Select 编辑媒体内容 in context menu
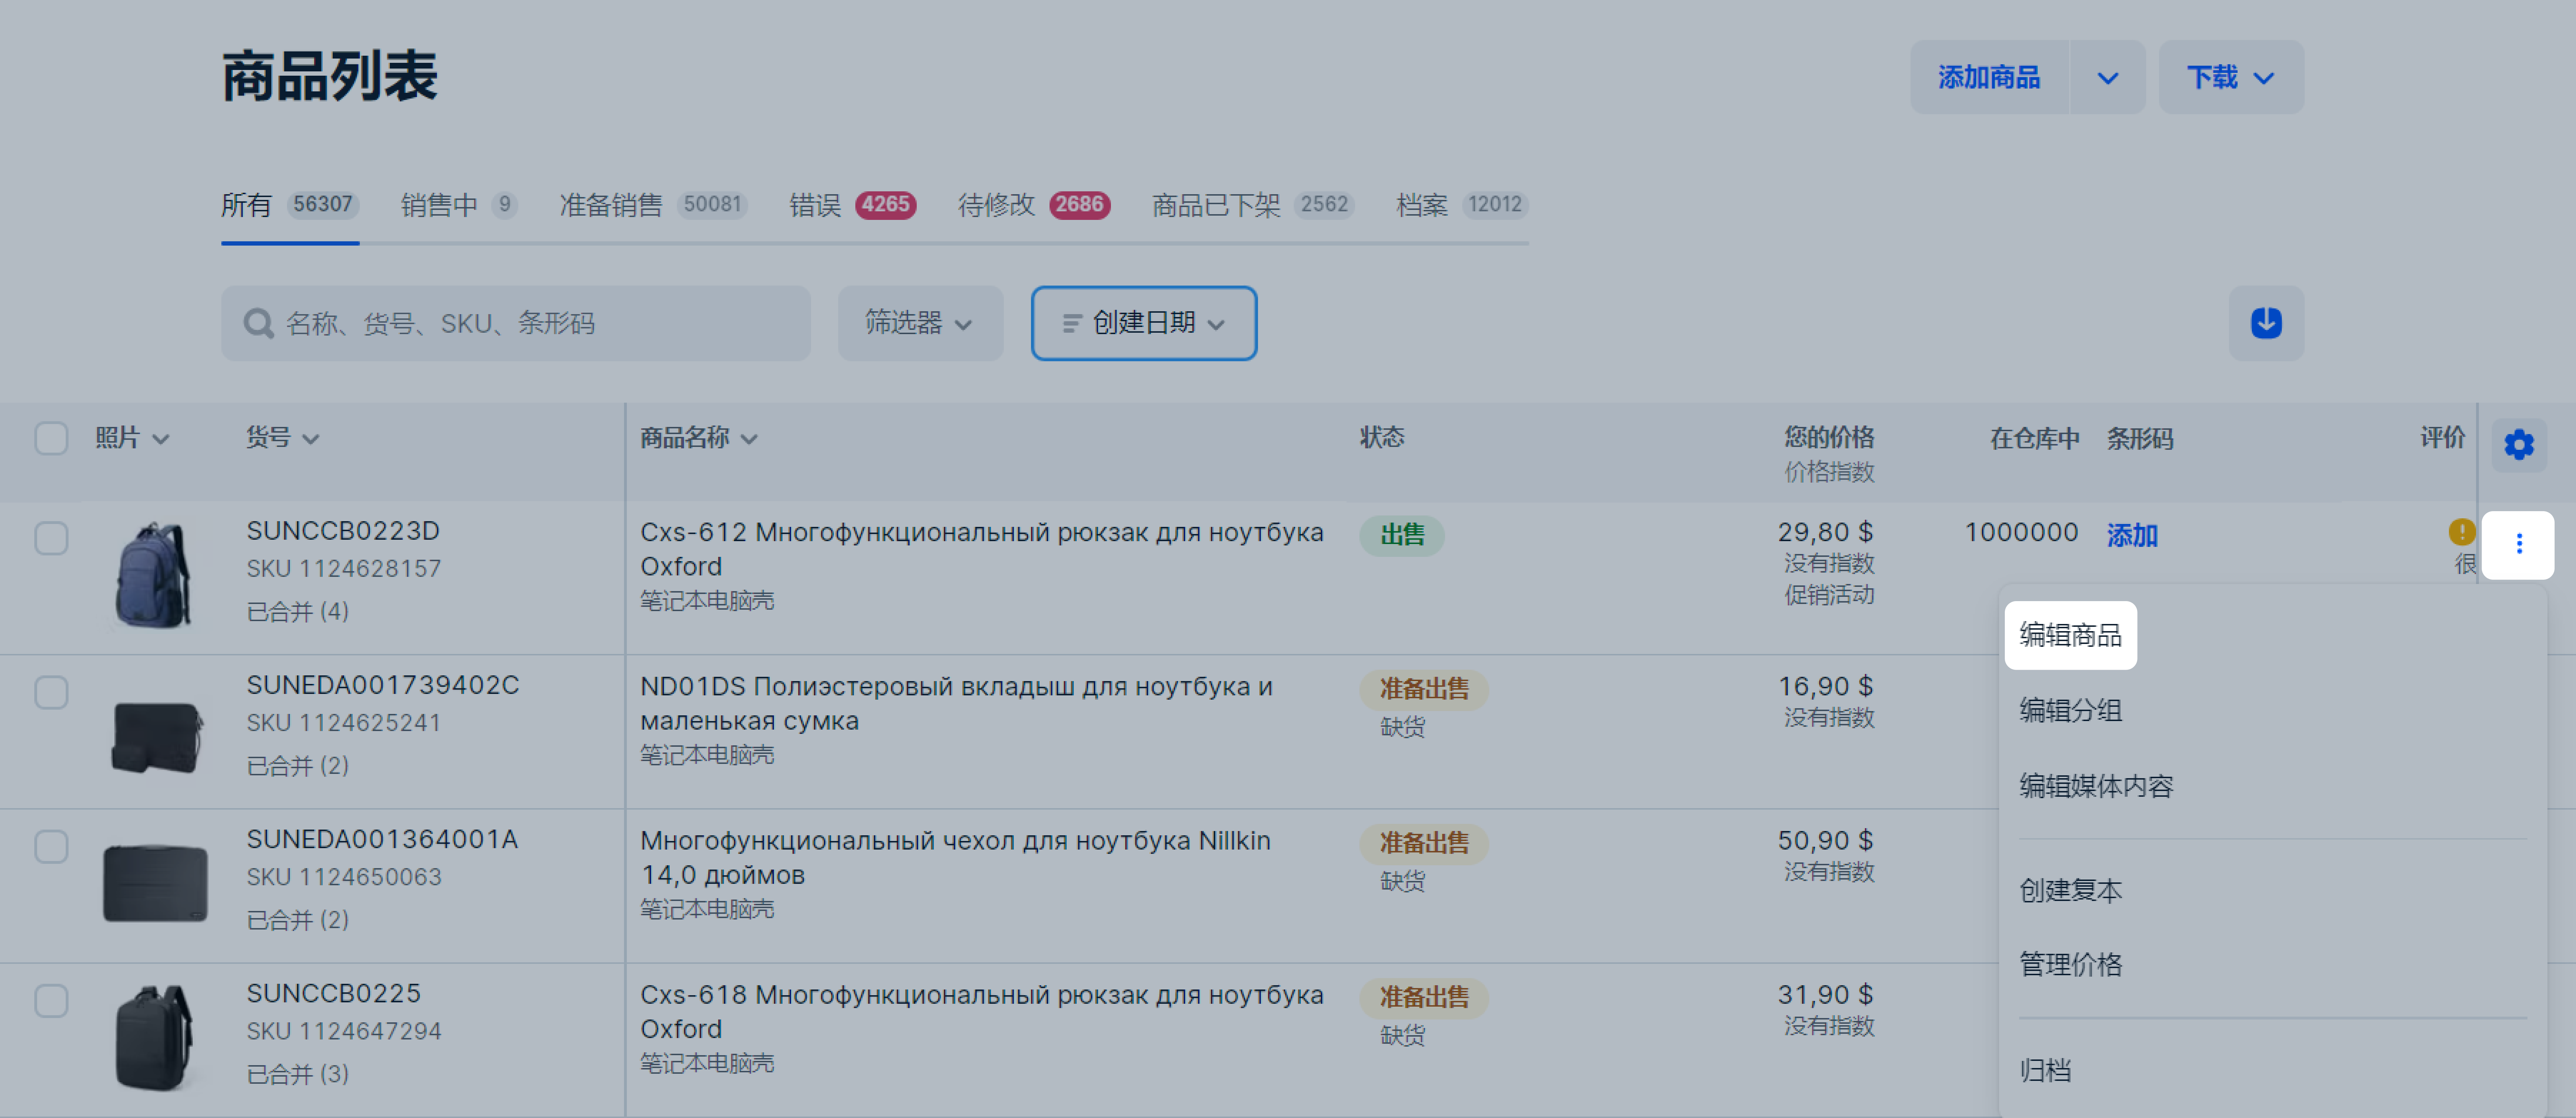This screenshot has width=2576, height=1118. 2096,786
